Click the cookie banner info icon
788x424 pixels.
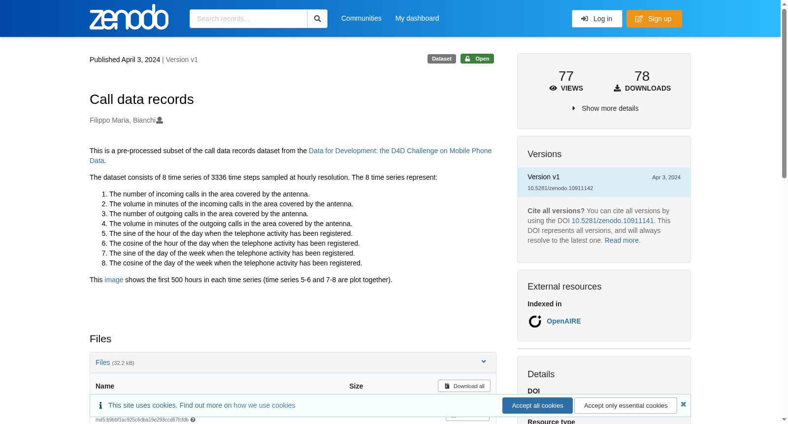point(100,405)
